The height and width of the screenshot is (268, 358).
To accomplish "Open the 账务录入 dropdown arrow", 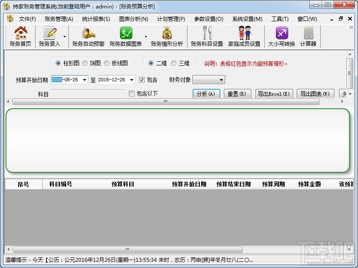I will pyautogui.click(x=64, y=36).
